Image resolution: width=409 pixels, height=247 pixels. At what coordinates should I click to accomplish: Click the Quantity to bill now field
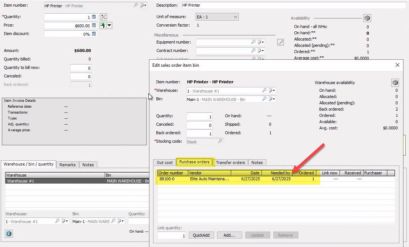pos(81,68)
